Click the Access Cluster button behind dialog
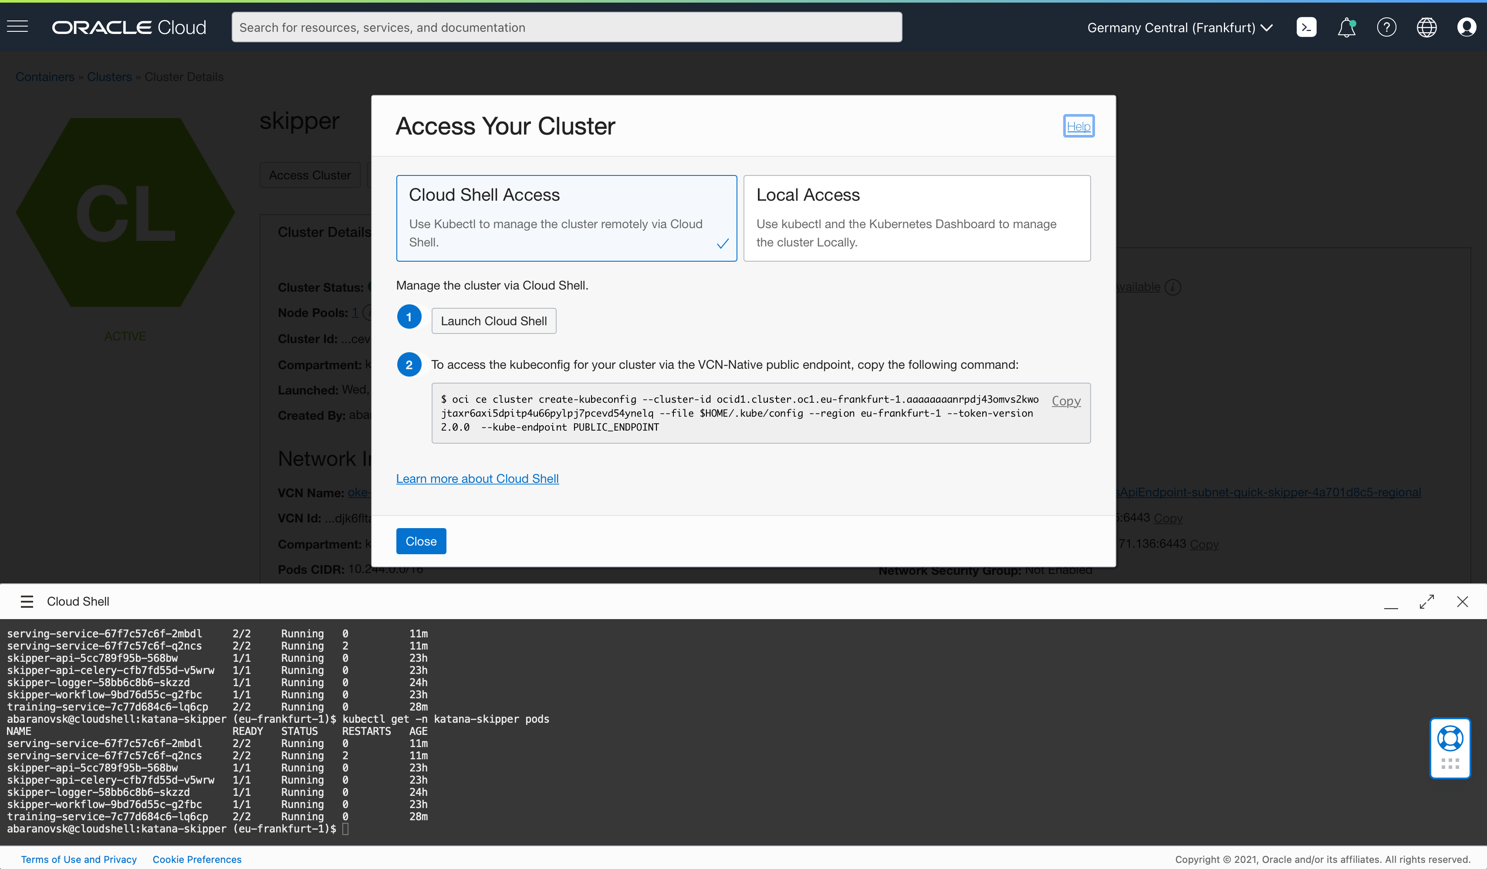Image resolution: width=1487 pixels, height=869 pixels. [310, 175]
